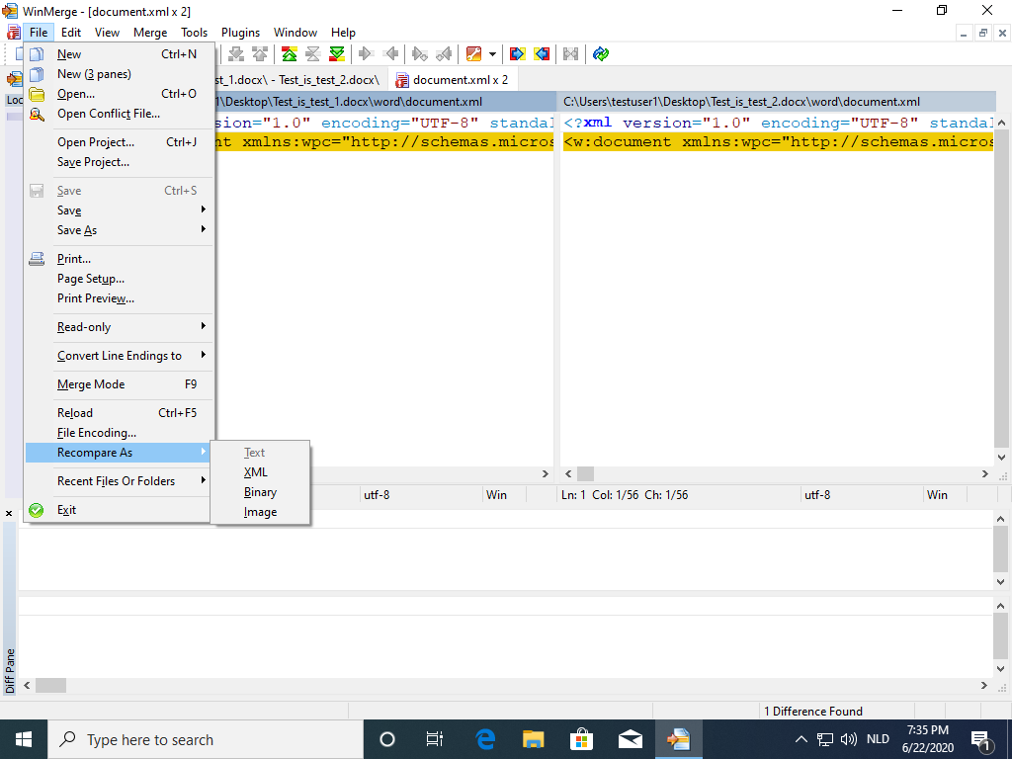Choose Open... from the File menu
This screenshot has width=1012, height=759.
120,94
